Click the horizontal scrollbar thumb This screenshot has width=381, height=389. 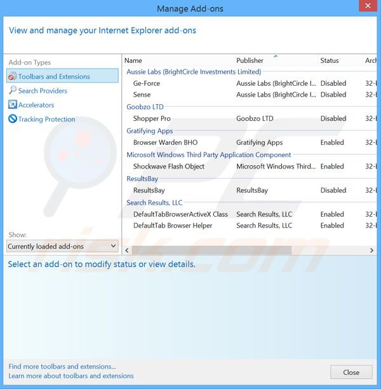click(x=211, y=250)
